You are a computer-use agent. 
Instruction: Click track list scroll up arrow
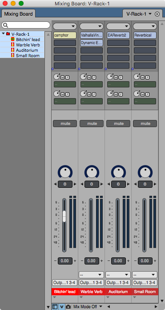(x=48, y=34)
